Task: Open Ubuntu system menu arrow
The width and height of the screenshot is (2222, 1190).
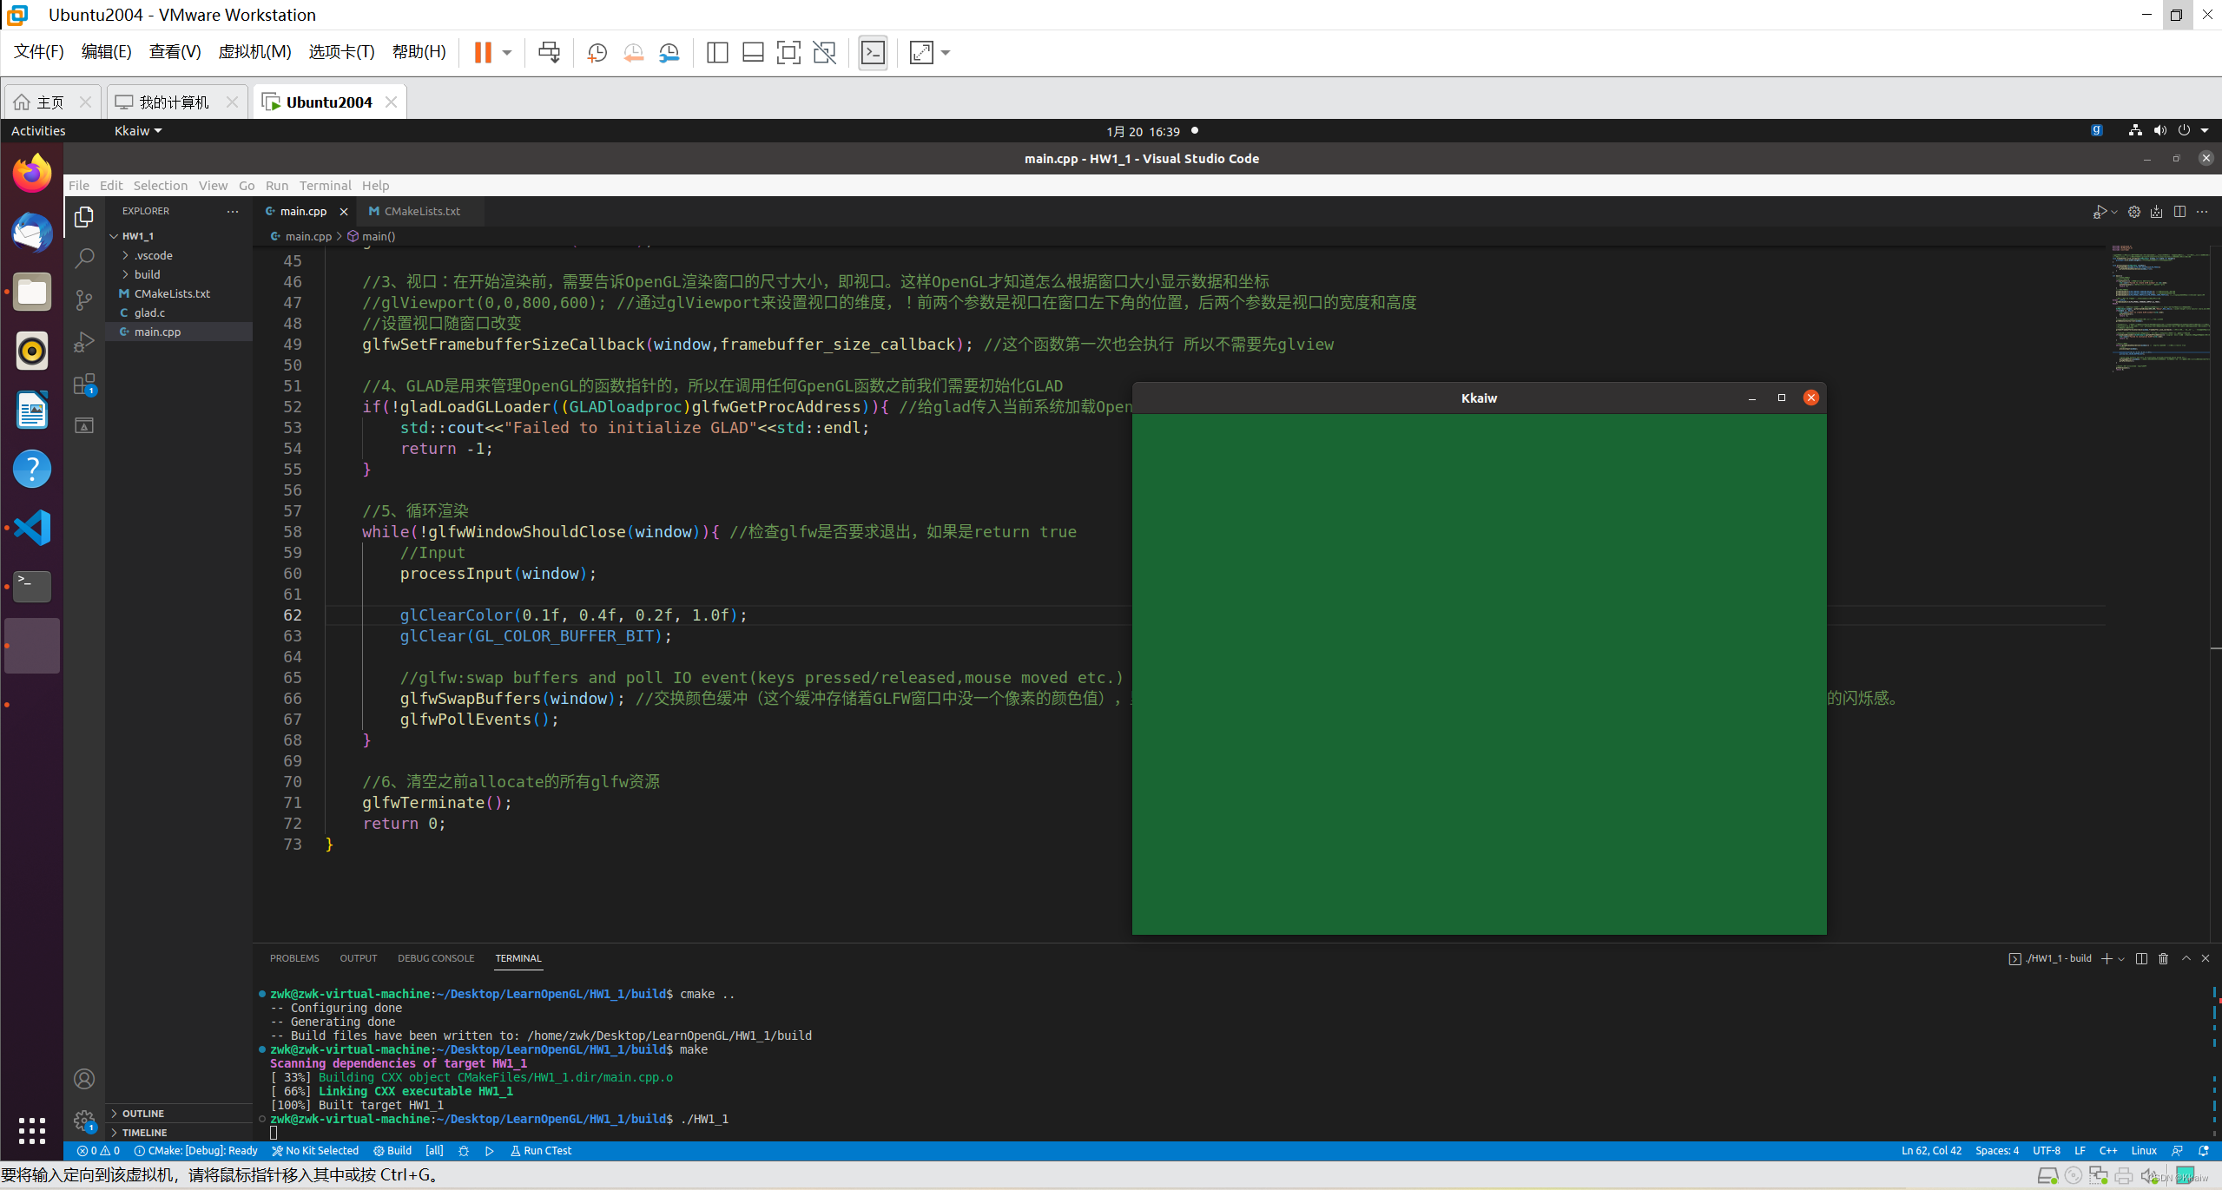Action: pyautogui.click(x=2205, y=131)
